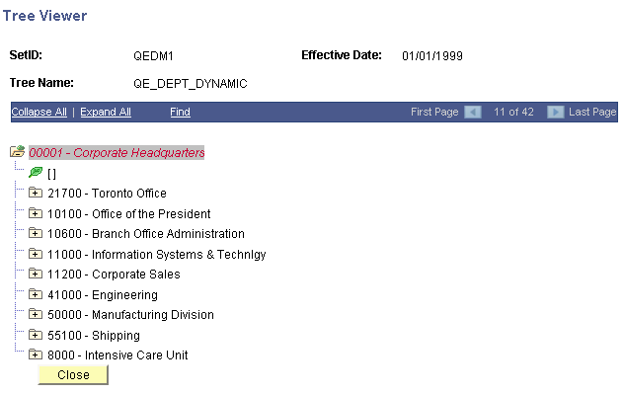The image size is (625, 394).
Task: Expand the 8000 Intensive Care Unit folder
Action: (36, 355)
